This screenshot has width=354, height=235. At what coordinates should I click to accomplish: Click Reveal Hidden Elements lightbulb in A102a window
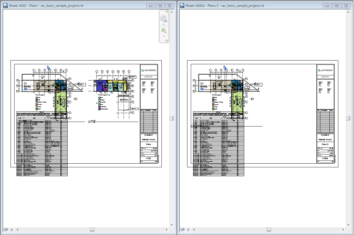188,230
